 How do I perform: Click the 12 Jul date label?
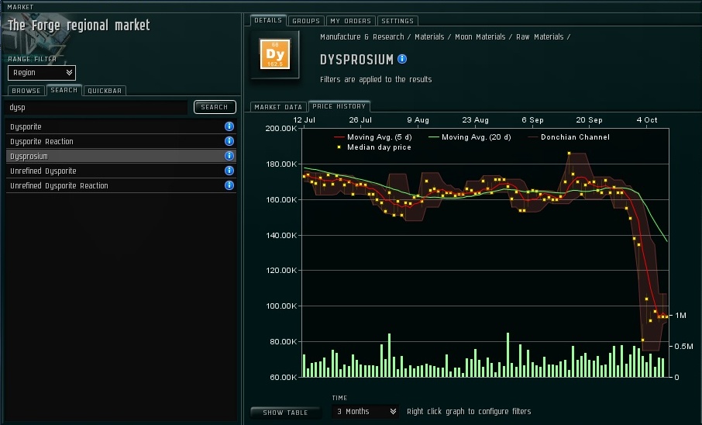pyautogui.click(x=304, y=120)
